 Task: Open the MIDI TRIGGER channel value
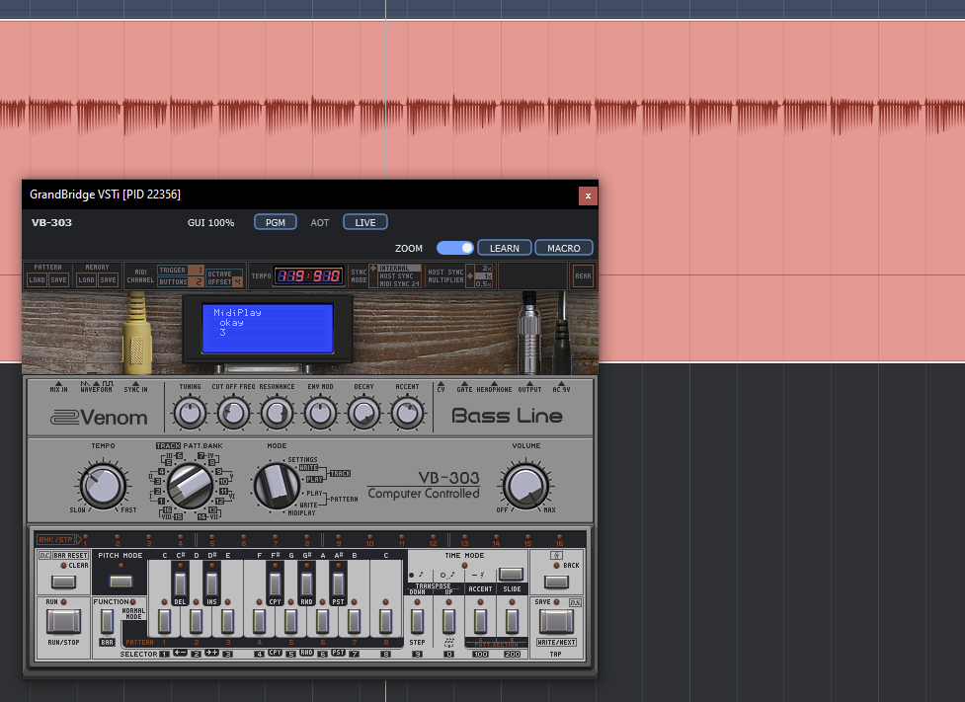pyautogui.click(x=196, y=271)
